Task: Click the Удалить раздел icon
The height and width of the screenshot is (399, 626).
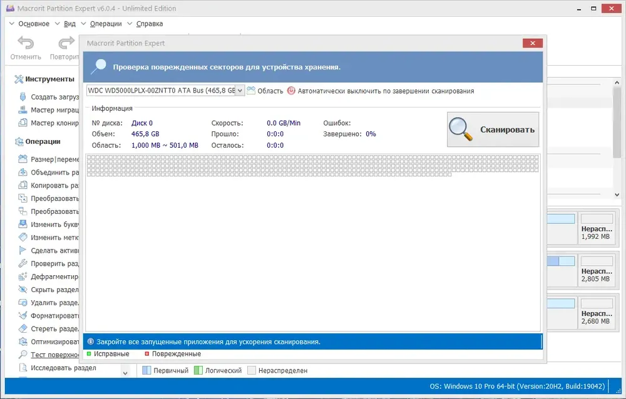Action: click(23, 303)
